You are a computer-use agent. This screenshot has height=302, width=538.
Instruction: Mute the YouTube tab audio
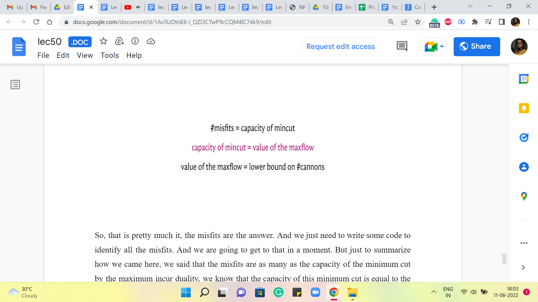[x=138, y=7]
